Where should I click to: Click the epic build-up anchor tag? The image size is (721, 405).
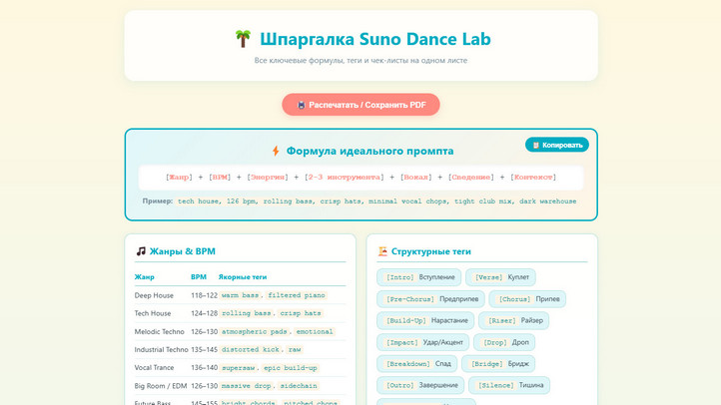291,368
